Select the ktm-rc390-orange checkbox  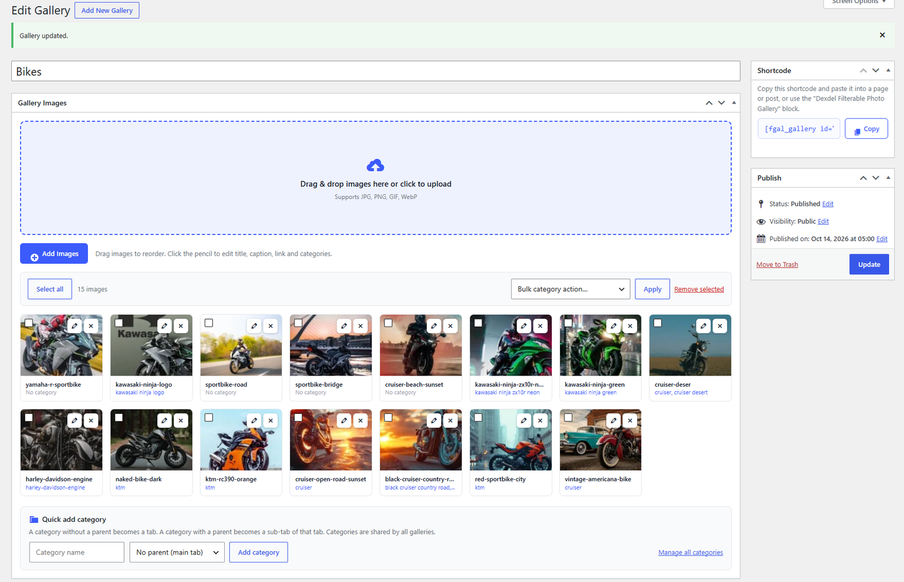click(209, 418)
